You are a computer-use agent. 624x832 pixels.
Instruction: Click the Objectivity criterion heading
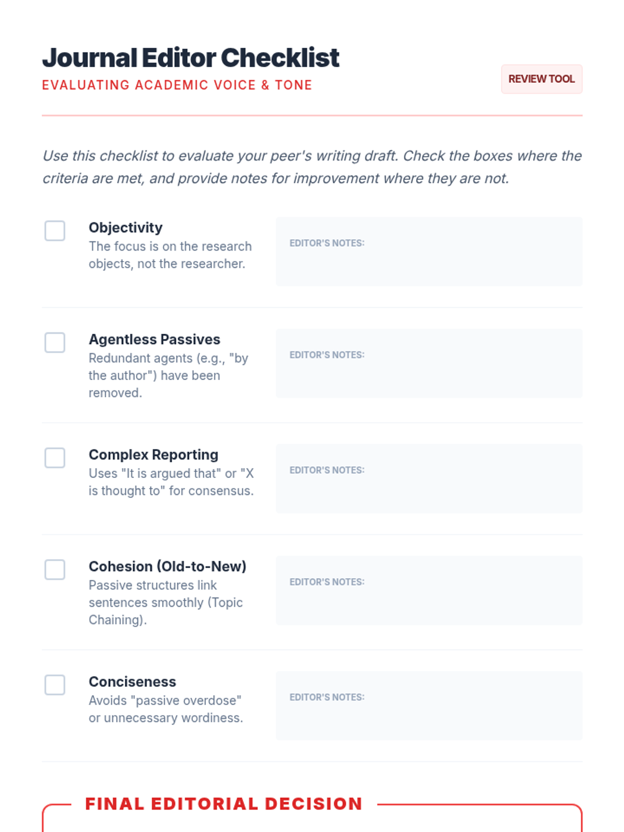point(125,228)
